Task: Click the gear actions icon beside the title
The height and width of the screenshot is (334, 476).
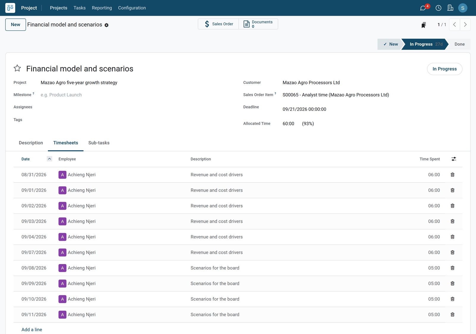Action: point(107,25)
